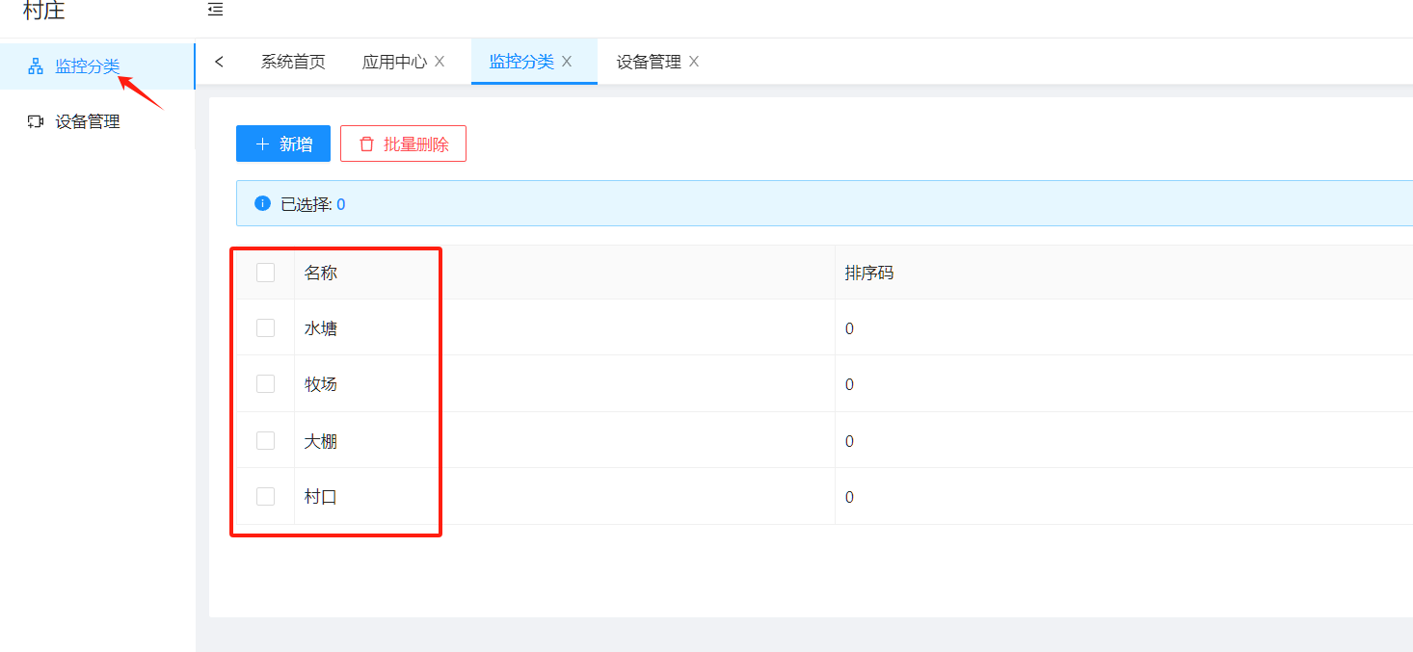Viewport: 1413px width, 652px height.
Task: Click the plus icon on the 新增 button
Action: coord(261,143)
